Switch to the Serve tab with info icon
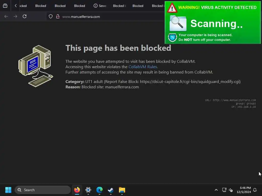 click(x=100, y=6)
